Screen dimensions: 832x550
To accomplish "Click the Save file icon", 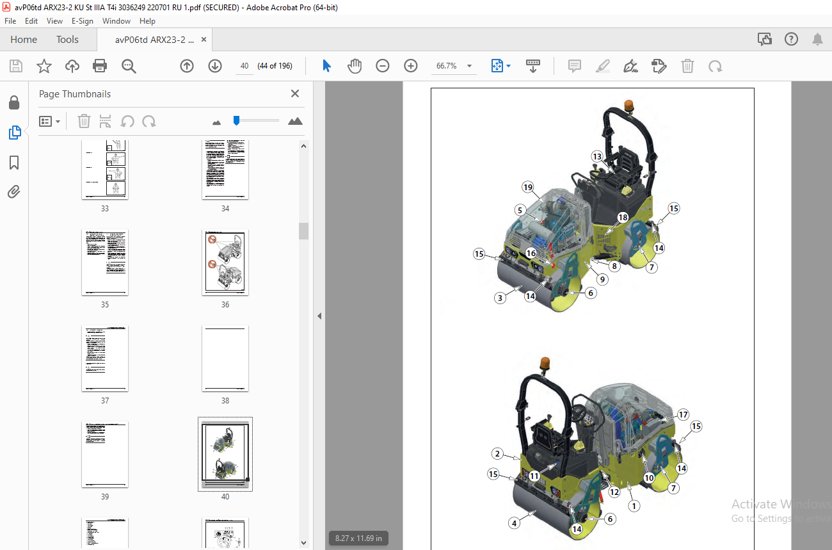I will click(x=16, y=66).
